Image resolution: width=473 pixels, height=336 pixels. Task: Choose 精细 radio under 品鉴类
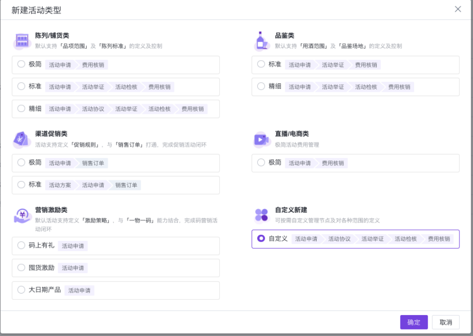click(x=261, y=86)
